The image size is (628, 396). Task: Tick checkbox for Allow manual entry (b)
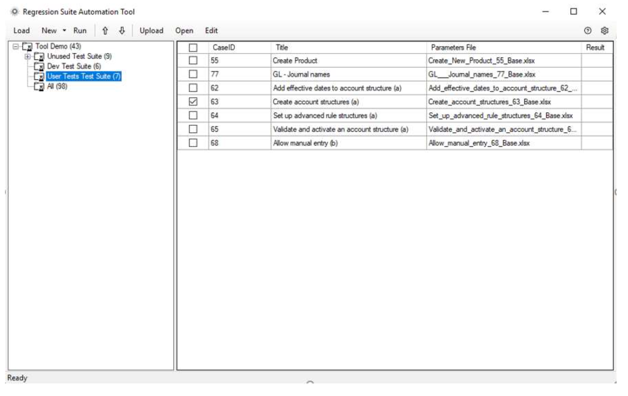pyautogui.click(x=193, y=143)
